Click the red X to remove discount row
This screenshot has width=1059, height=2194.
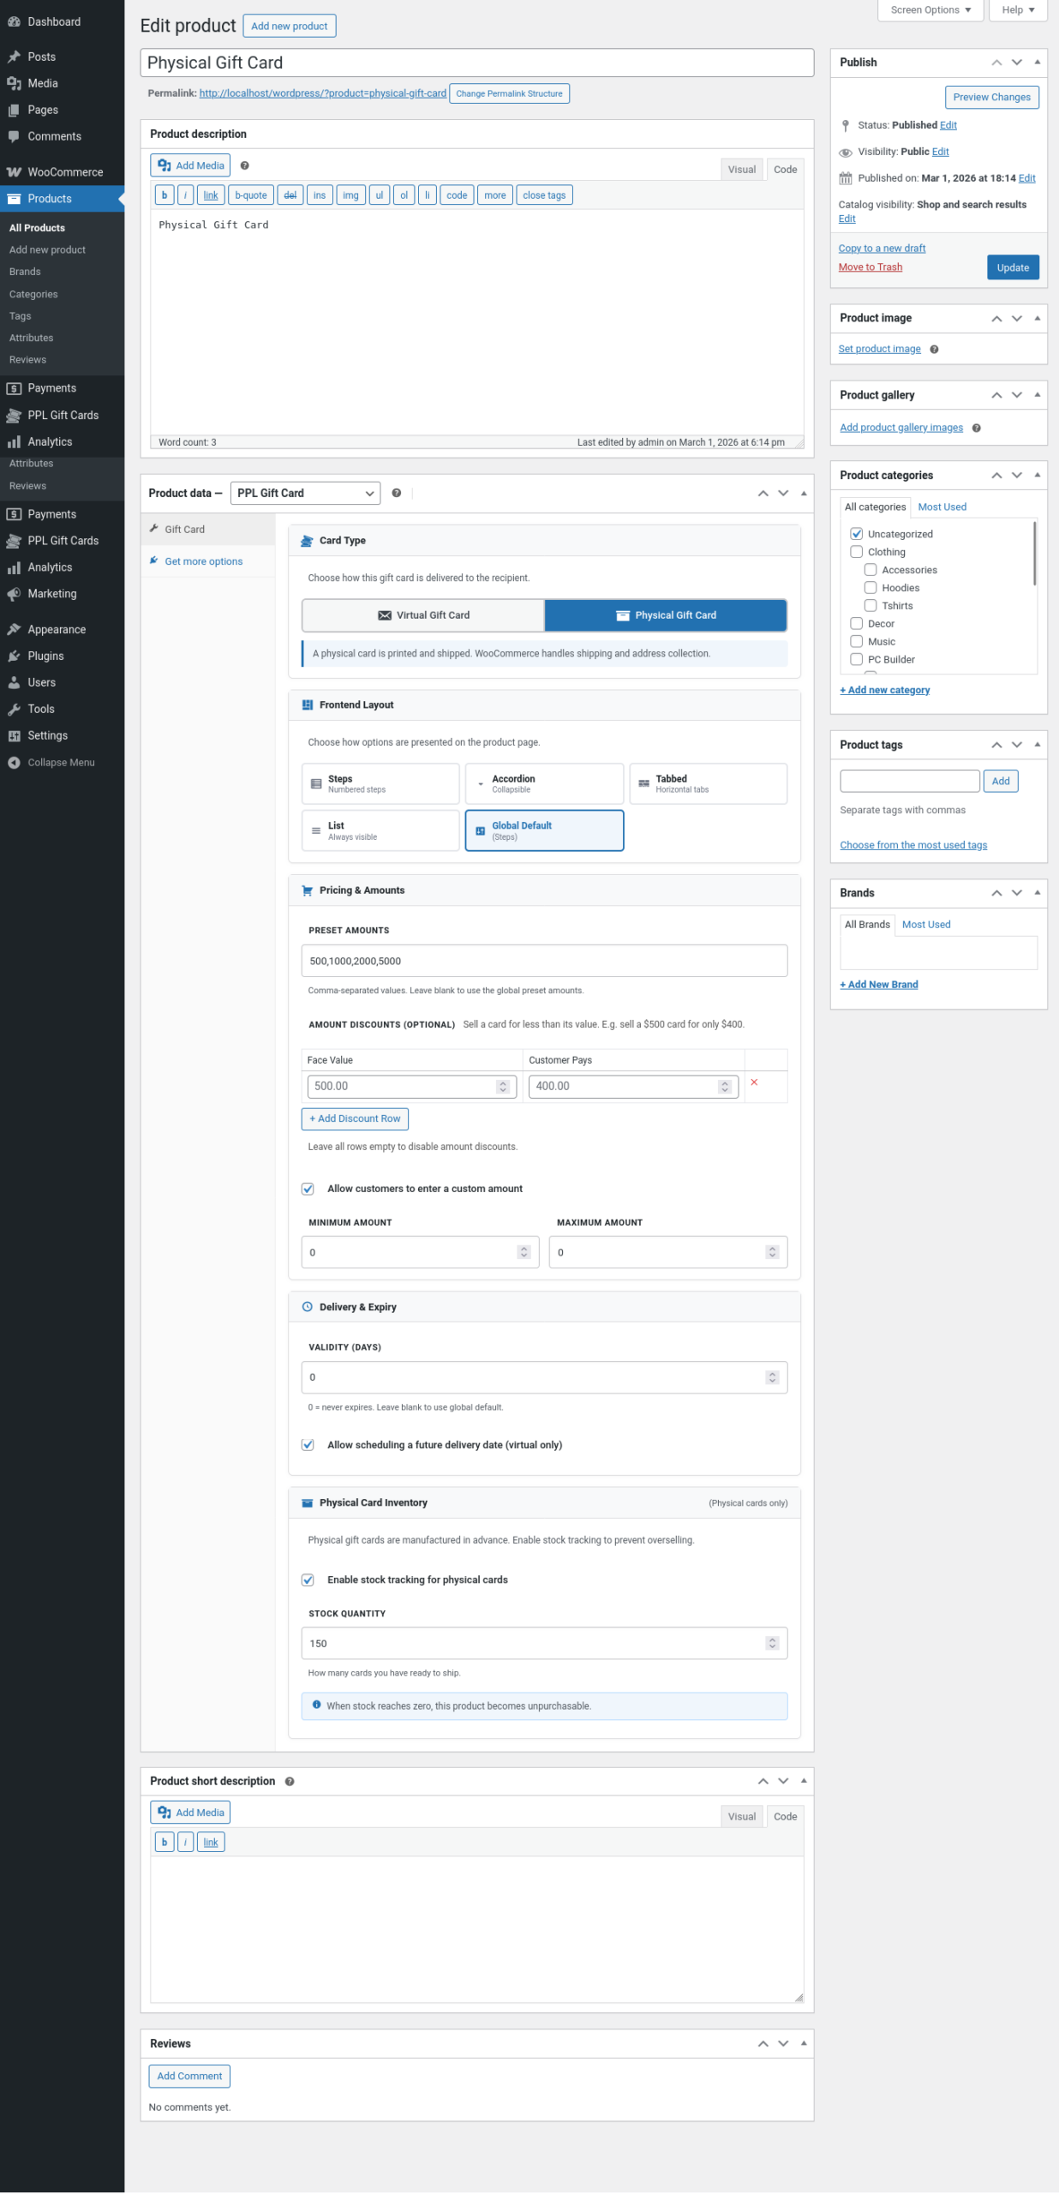coord(754,1082)
